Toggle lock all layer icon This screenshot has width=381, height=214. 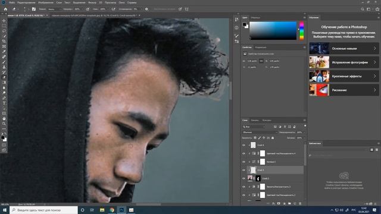(x=273, y=138)
